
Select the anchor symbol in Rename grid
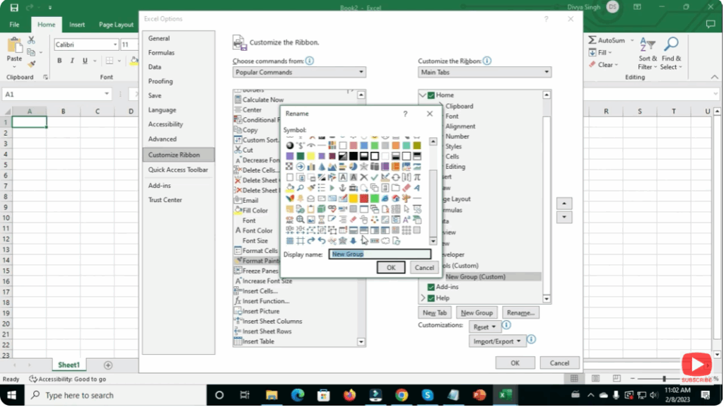[x=343, y=188]
